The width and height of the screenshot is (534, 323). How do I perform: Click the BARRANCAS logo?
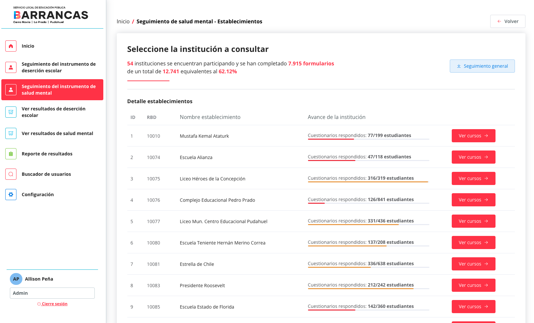[x=51, y=15]
